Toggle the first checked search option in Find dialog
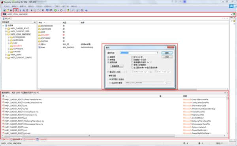The width and height of the screenshot is (237, 146). pyautogui.click(x=108, y=57)
